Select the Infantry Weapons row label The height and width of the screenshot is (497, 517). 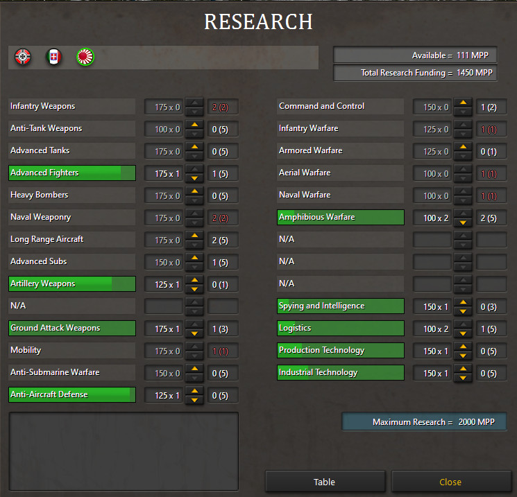(x=72, y=106)
